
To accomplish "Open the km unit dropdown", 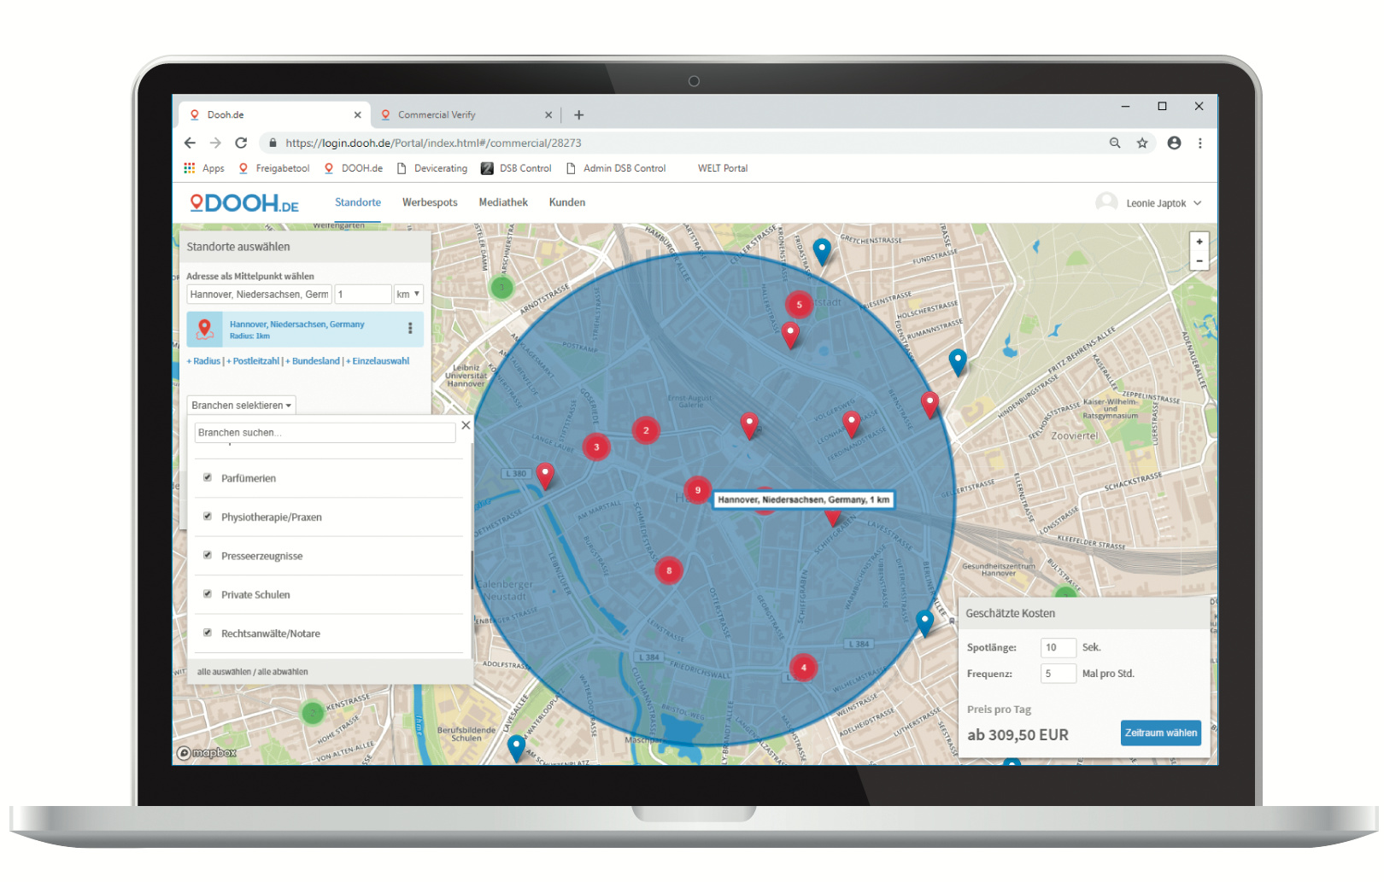I will (408, 294).
